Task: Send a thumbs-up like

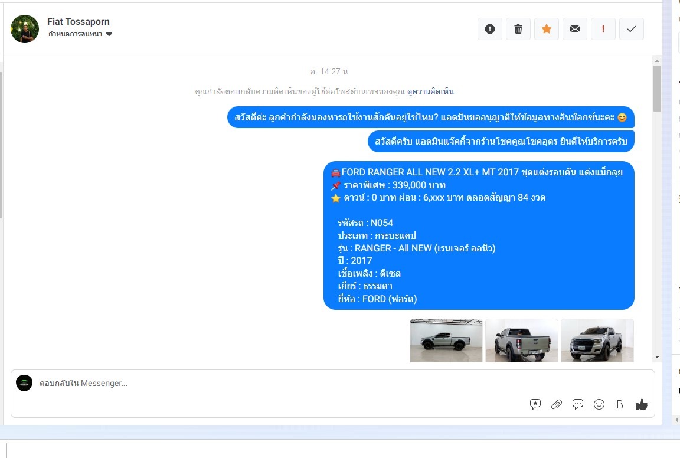Action: tap(642, 404)
